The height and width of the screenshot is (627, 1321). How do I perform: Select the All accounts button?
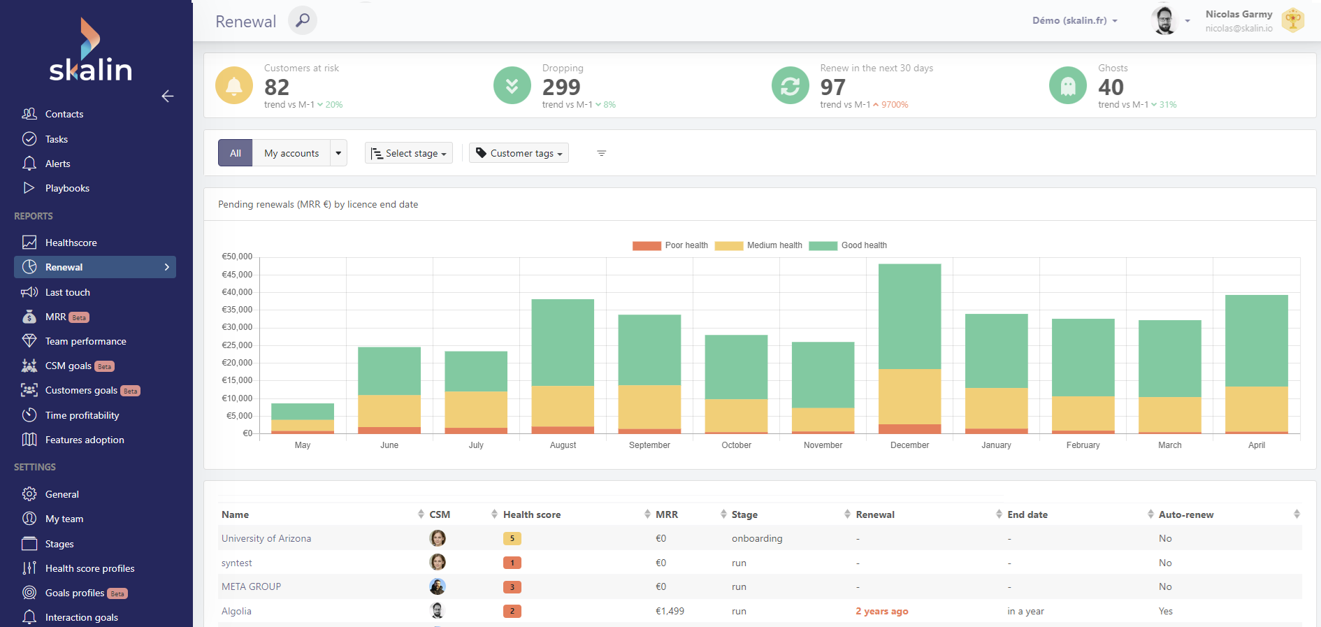(x=236, y=153)
